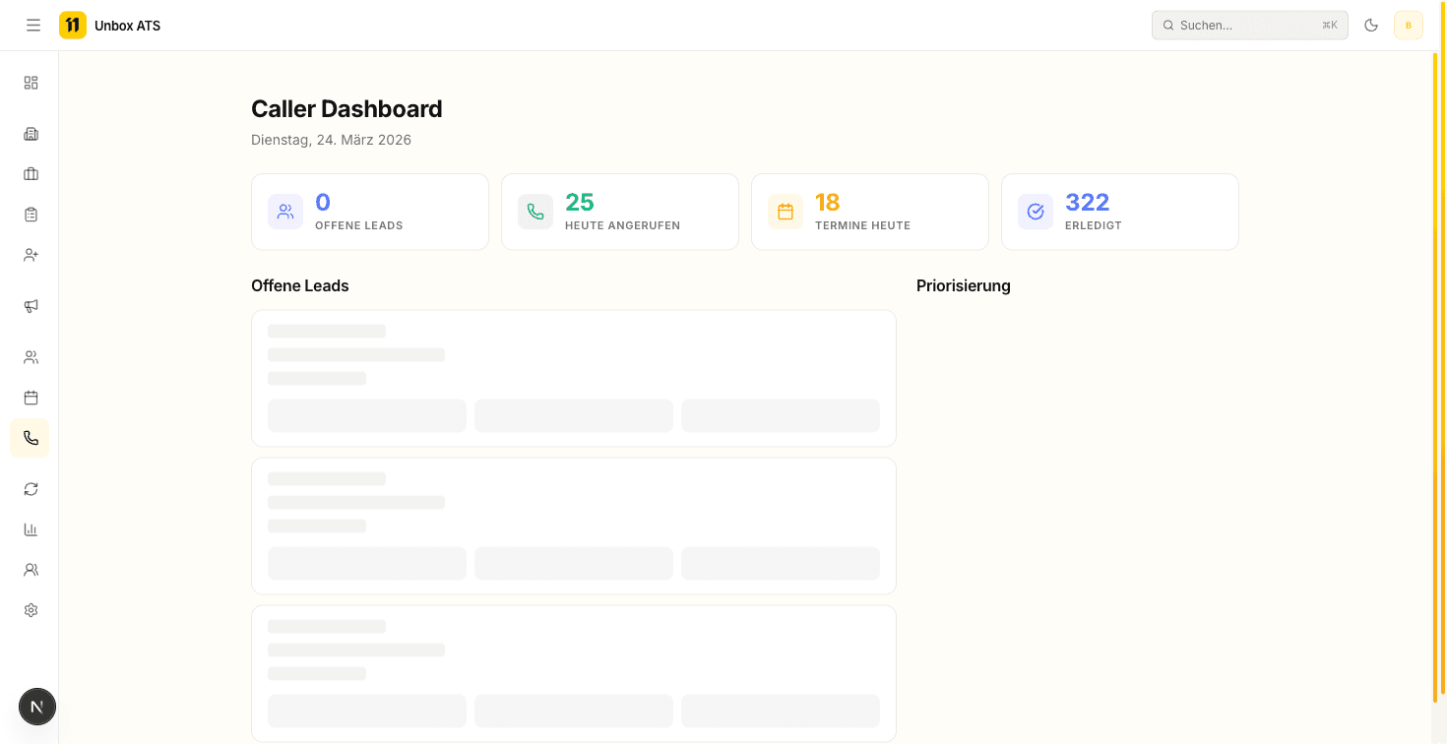This screenshot has width=1447, height=744.
Task: Click the Offene Leads stat card
Action: (369, 212)
